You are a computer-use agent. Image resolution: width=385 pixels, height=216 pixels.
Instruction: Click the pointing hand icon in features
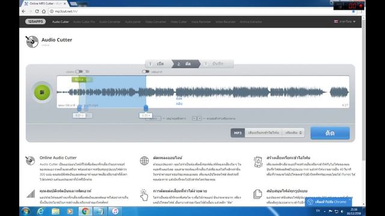(x=144, y=195)
